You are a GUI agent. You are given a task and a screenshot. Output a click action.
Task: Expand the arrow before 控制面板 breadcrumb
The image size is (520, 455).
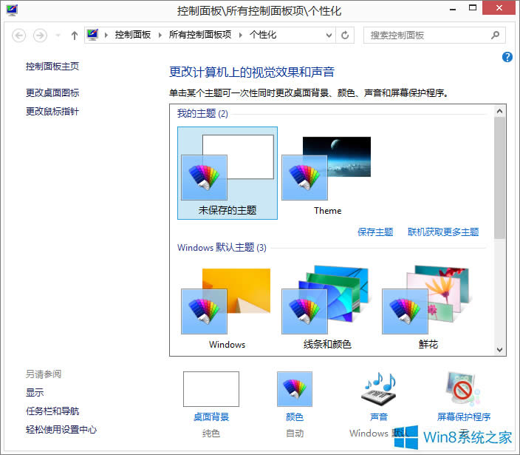click(x=106, y=36)
